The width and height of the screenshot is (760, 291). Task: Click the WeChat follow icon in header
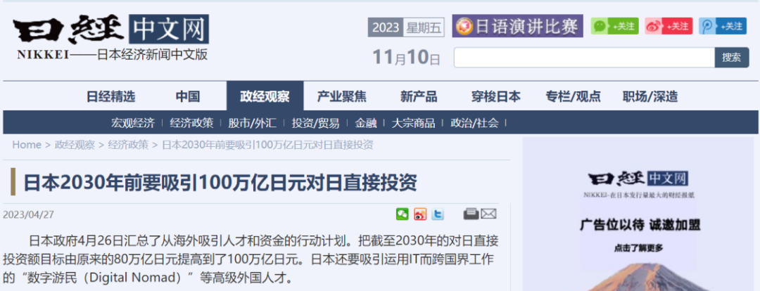614,26
